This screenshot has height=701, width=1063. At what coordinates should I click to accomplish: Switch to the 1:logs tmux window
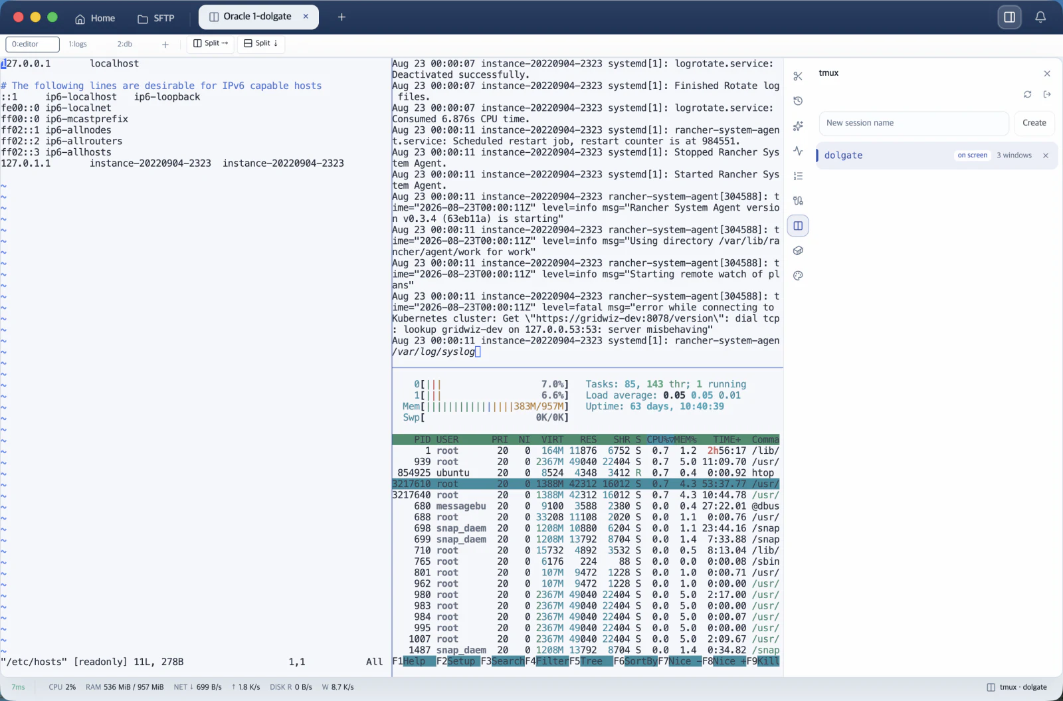pos(78,44)
